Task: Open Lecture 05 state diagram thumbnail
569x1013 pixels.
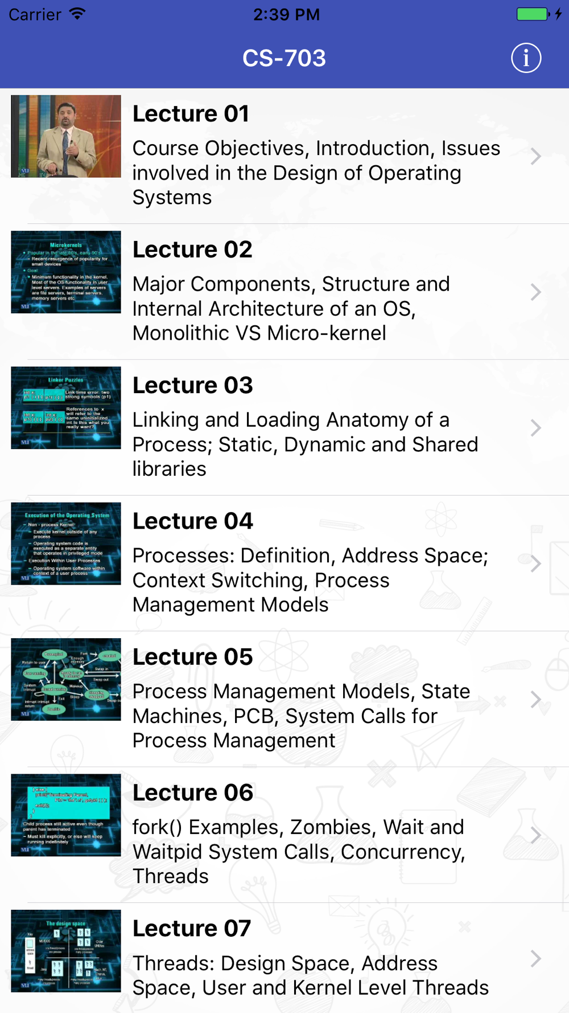Action: (x=66, y=679)
